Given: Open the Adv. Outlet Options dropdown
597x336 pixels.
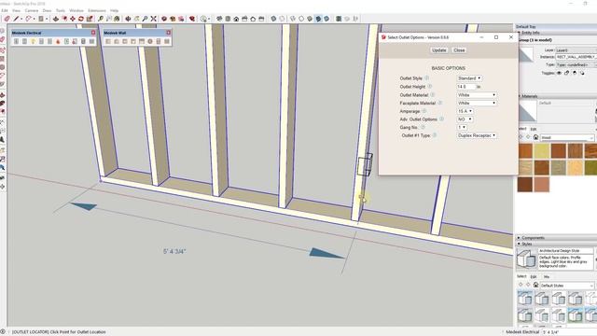Looking at the screenshot, I should coord(465,119).
